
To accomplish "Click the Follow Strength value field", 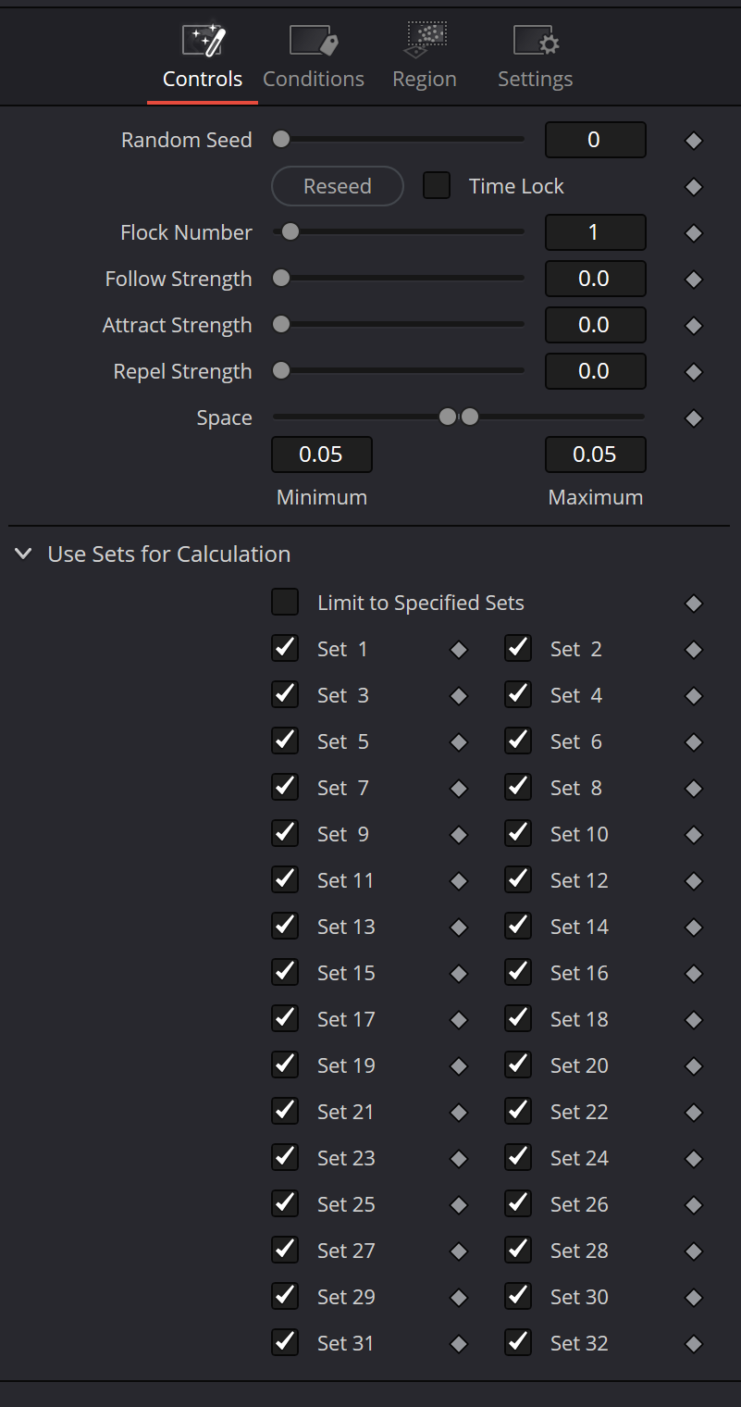I will [x=596, y=279].
